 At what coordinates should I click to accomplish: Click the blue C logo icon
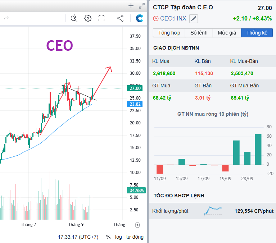point(140,18)
